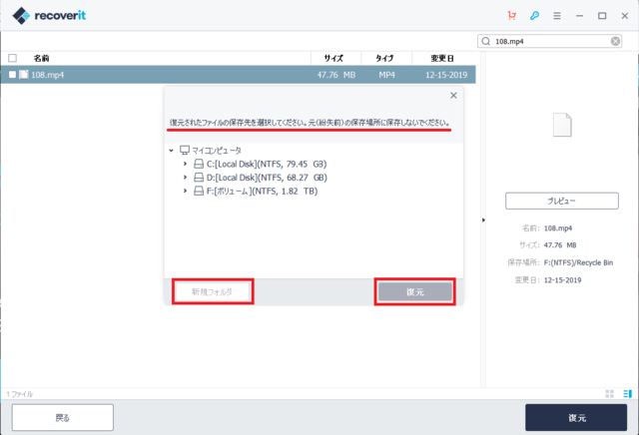This screenshot has height=435, width=639.
Task: Click the C: drive icon
Action: pos(199,164)
